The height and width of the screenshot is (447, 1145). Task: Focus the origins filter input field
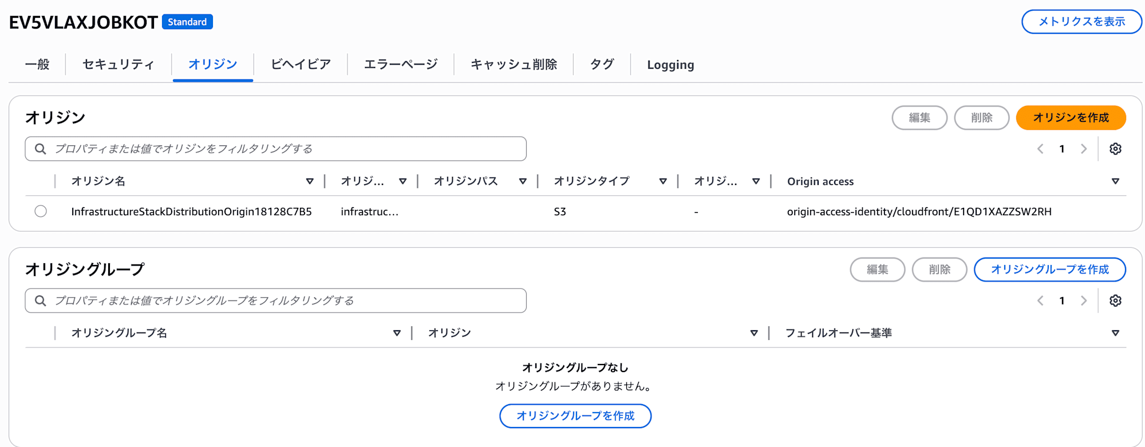[275, 149]
